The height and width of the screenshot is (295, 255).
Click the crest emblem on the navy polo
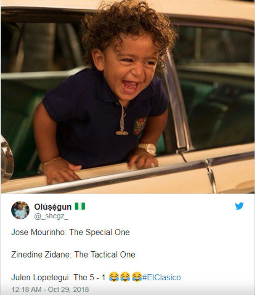click(139, 126)
